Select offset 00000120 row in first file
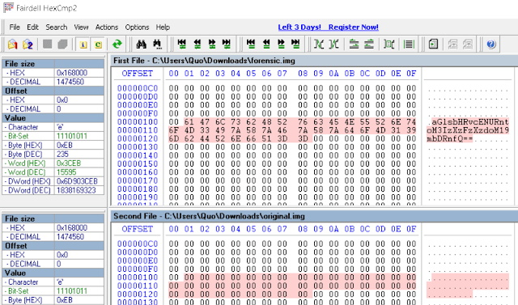 138,138
